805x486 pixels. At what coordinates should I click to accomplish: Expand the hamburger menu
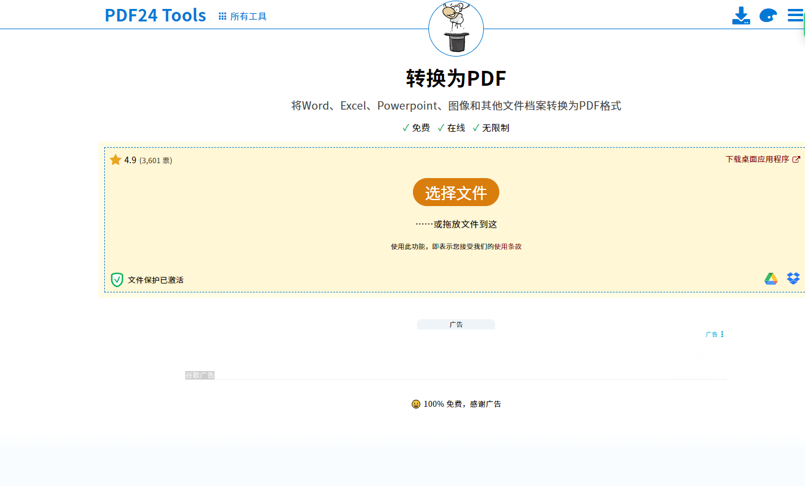(795, 15)
